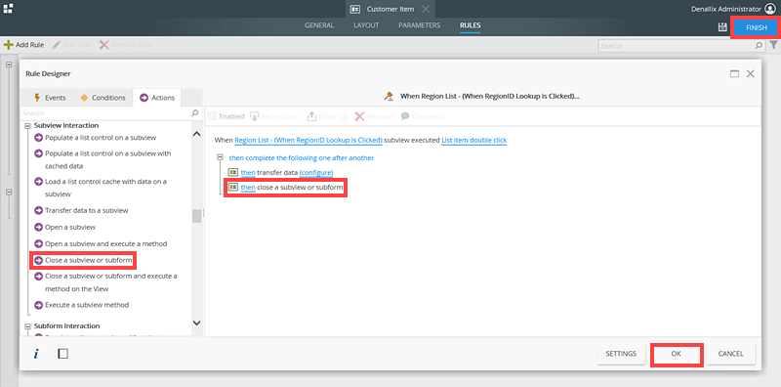Image resolution: width=781 pixels, height=387 pixels.
Task: Click the close a subview action row icon
Action: 232,187
